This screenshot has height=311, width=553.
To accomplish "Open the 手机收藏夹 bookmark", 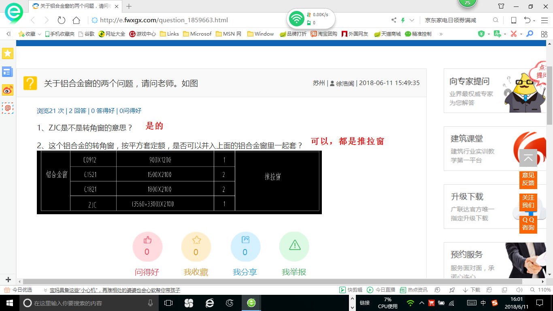I will [60, 34].
